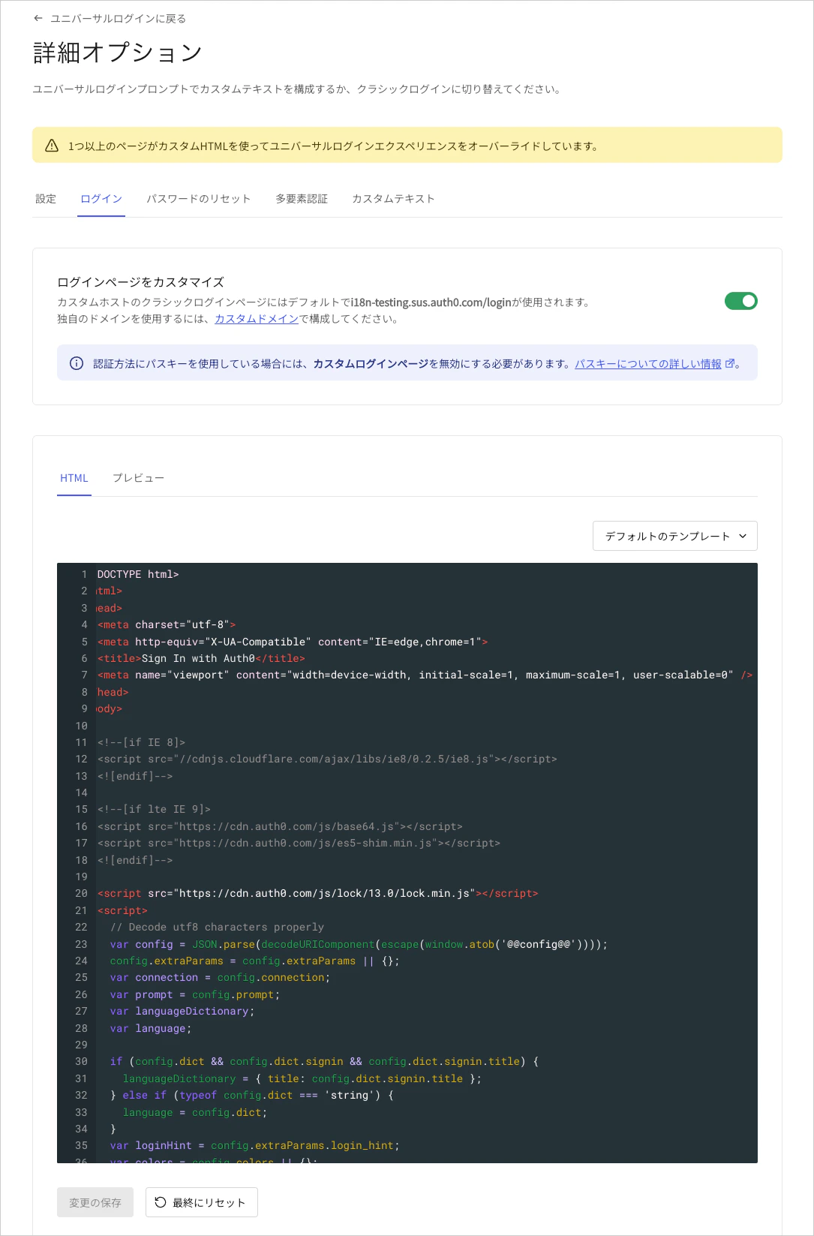814x1236 pixels.
Task: Click the 詳細オプション page heading
Action: [x=118, y=53]
